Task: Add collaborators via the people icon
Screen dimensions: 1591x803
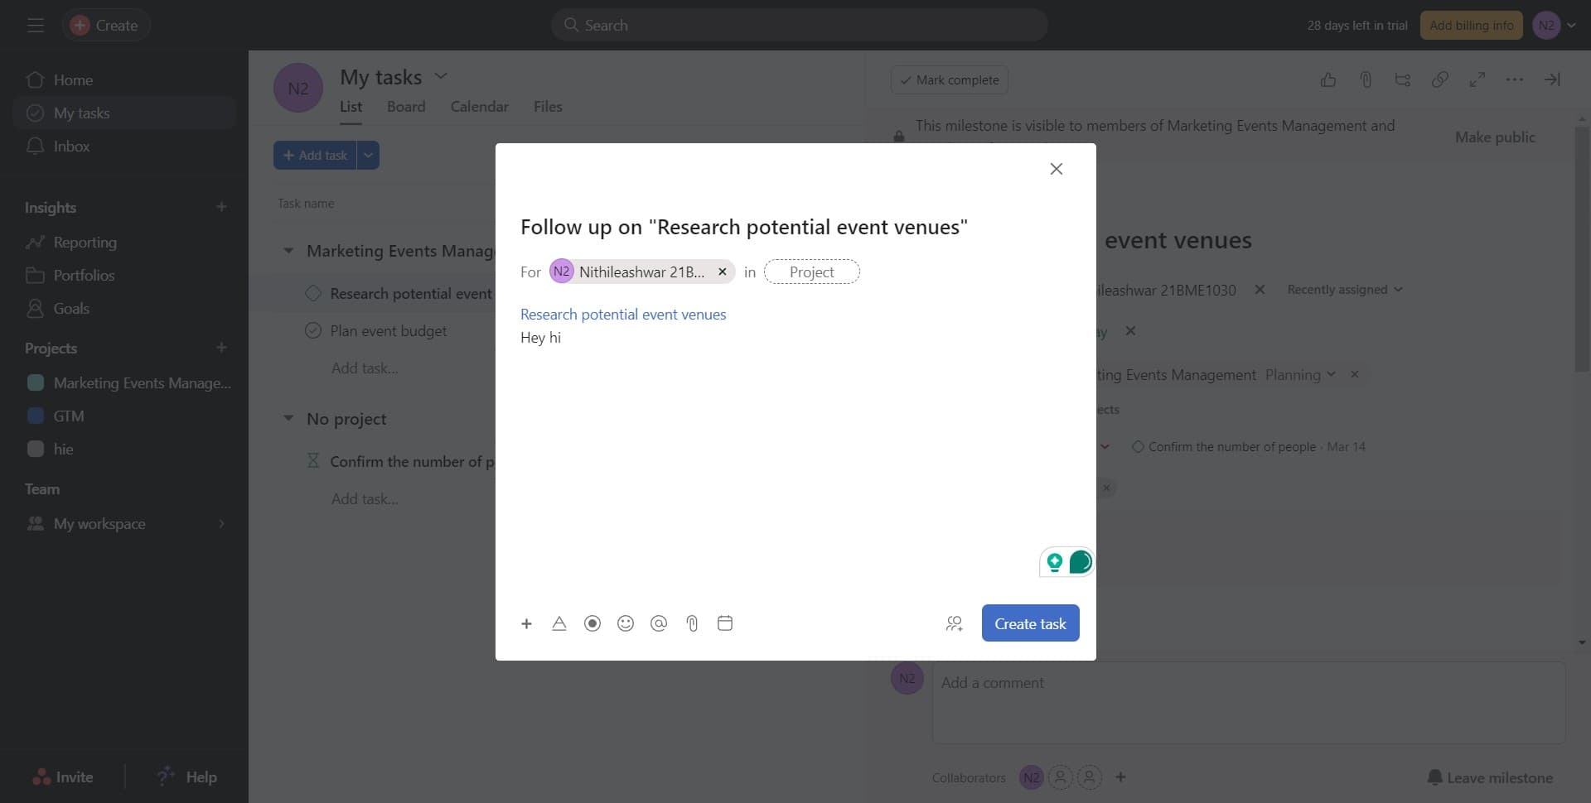Action: coord(954,623)
